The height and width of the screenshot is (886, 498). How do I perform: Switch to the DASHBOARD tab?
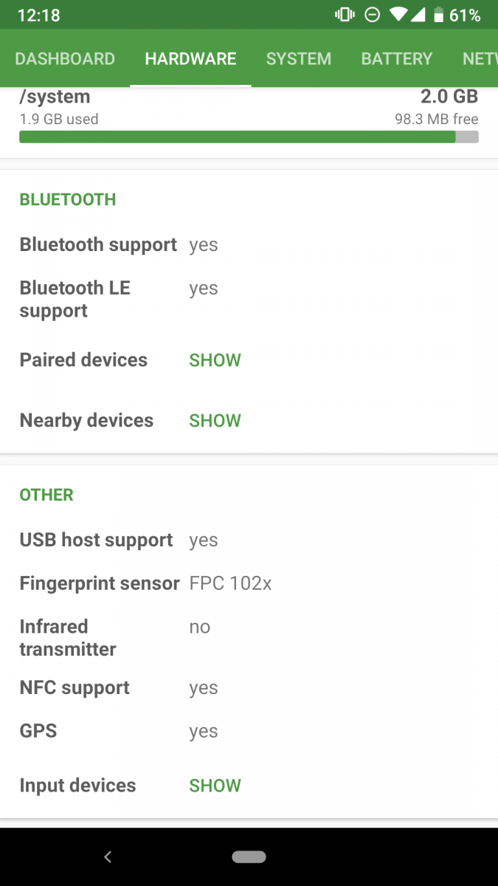point(65,58)
